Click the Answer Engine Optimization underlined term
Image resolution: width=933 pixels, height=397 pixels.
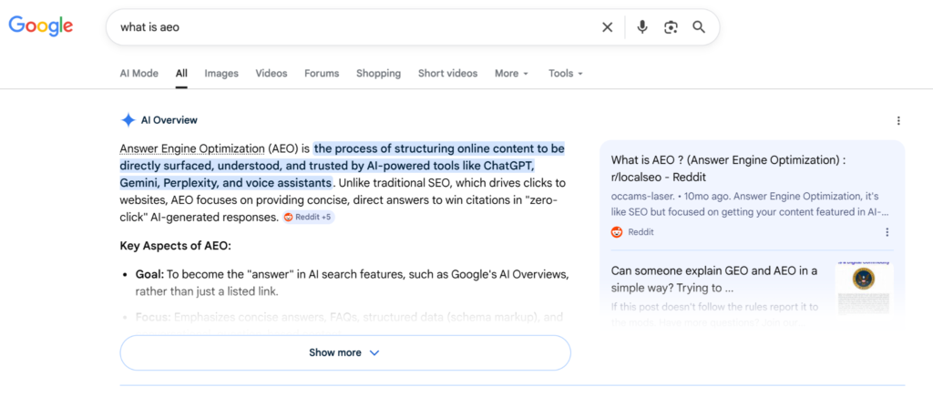click(192, 148)
